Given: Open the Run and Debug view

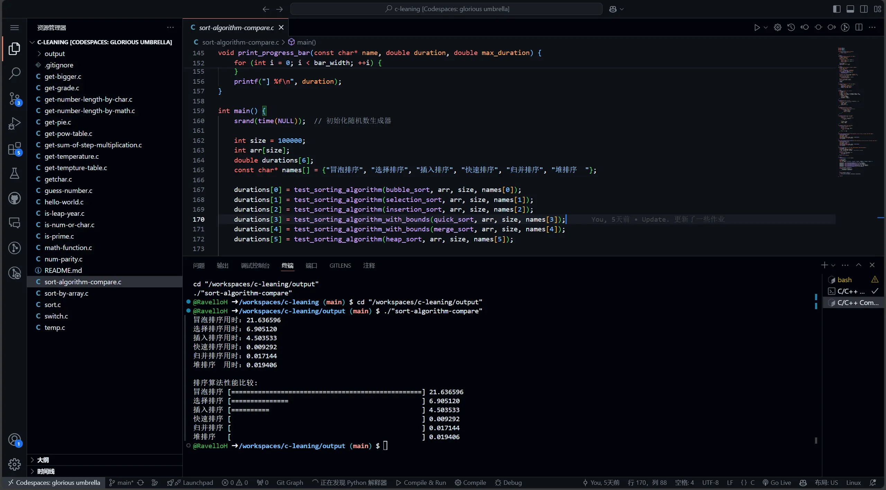Looking at the screenshot, I should click(x=14, y=123).
